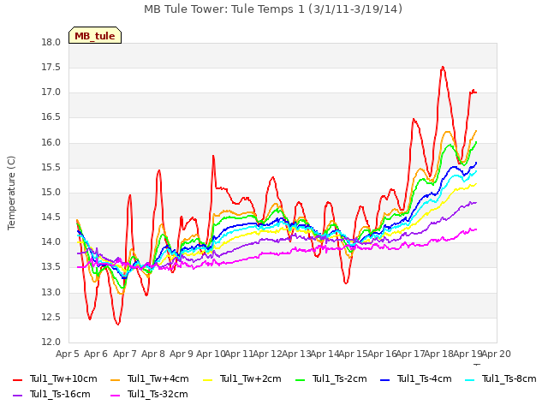Click the blue Tul1_Ts-4cm legend swatch
Screen dimensions: 548x411
384,380
